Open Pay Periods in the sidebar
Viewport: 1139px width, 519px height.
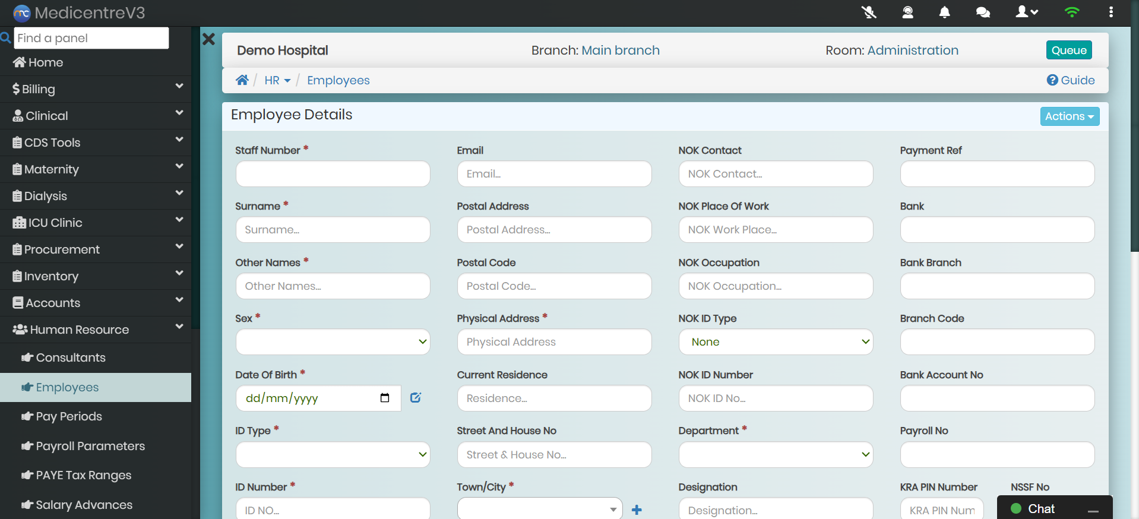click(x=69, y=416)
